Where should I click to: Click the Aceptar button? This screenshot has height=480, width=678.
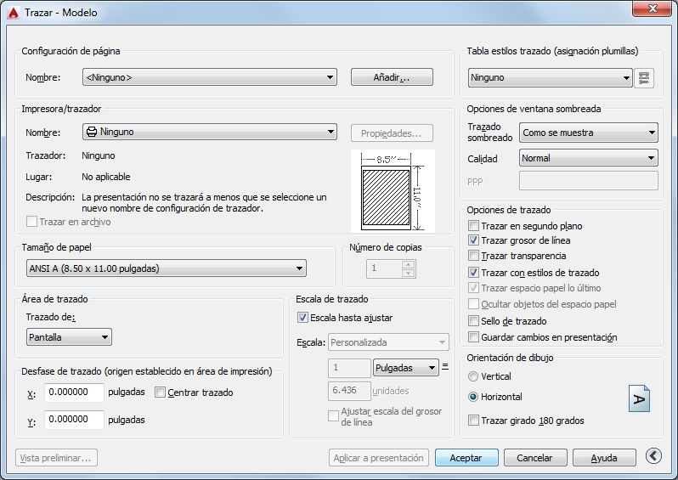[x=466, y=458]
